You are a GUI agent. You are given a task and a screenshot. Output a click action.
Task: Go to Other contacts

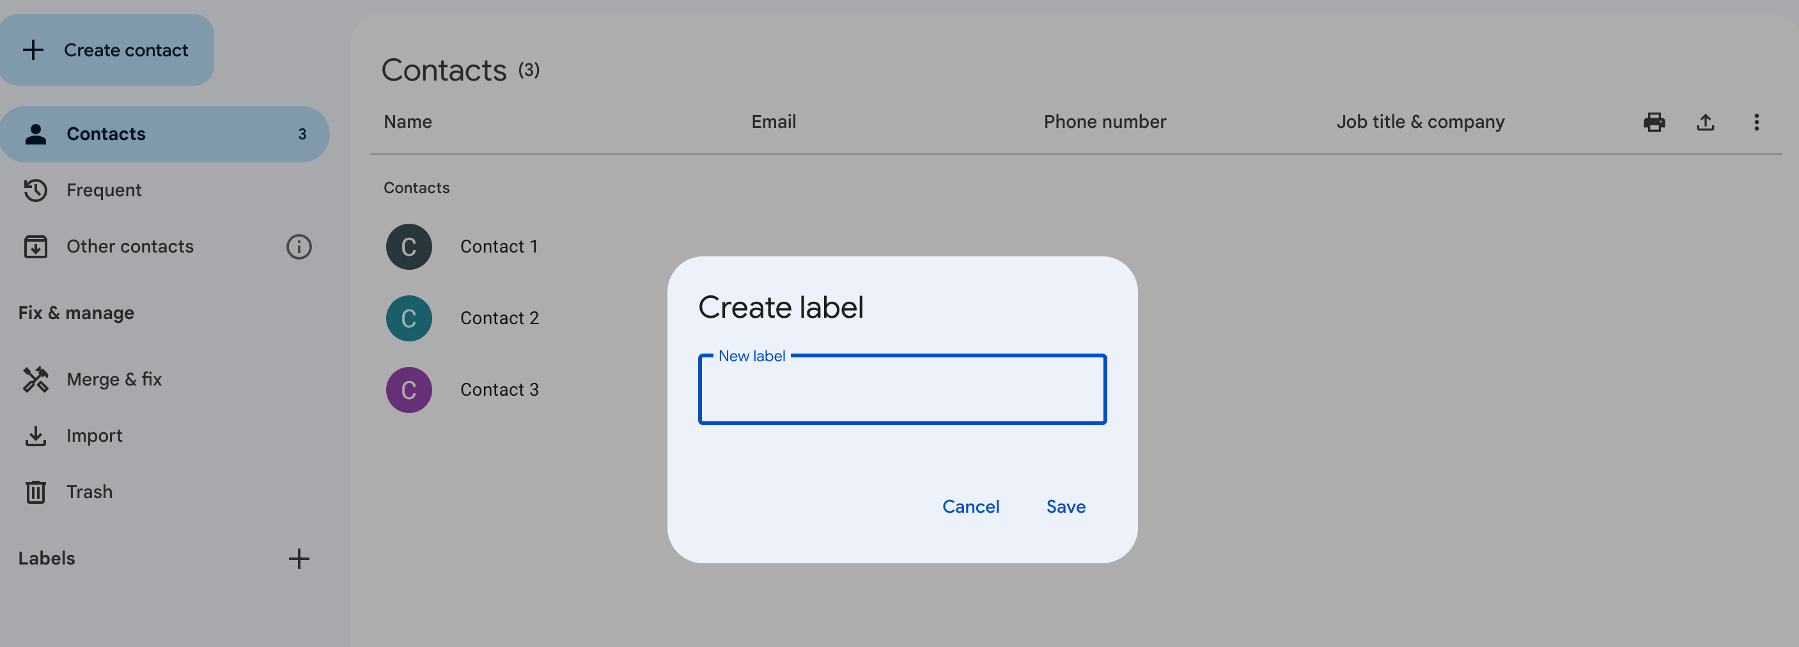point(130,247)
